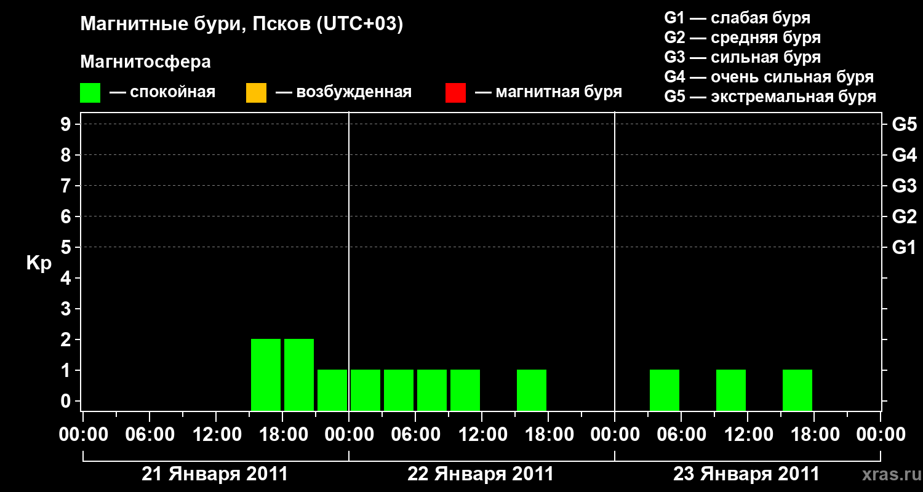Click the Kp 1 bar before 12:00 on 23 January

point(731,390)
